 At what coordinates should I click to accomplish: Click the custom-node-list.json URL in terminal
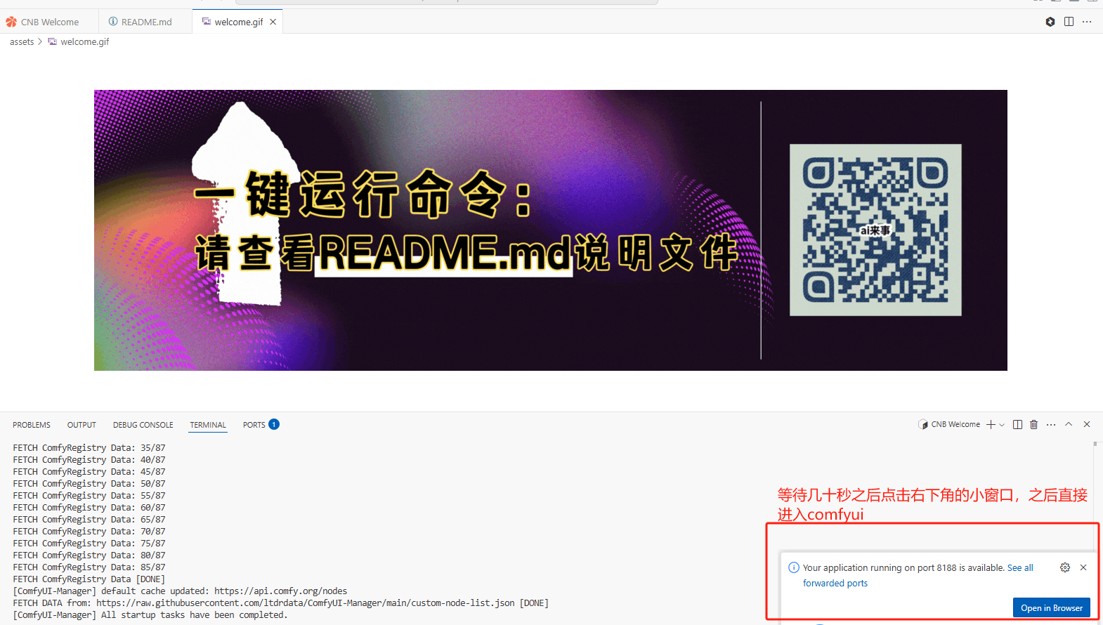click(306, 603)
